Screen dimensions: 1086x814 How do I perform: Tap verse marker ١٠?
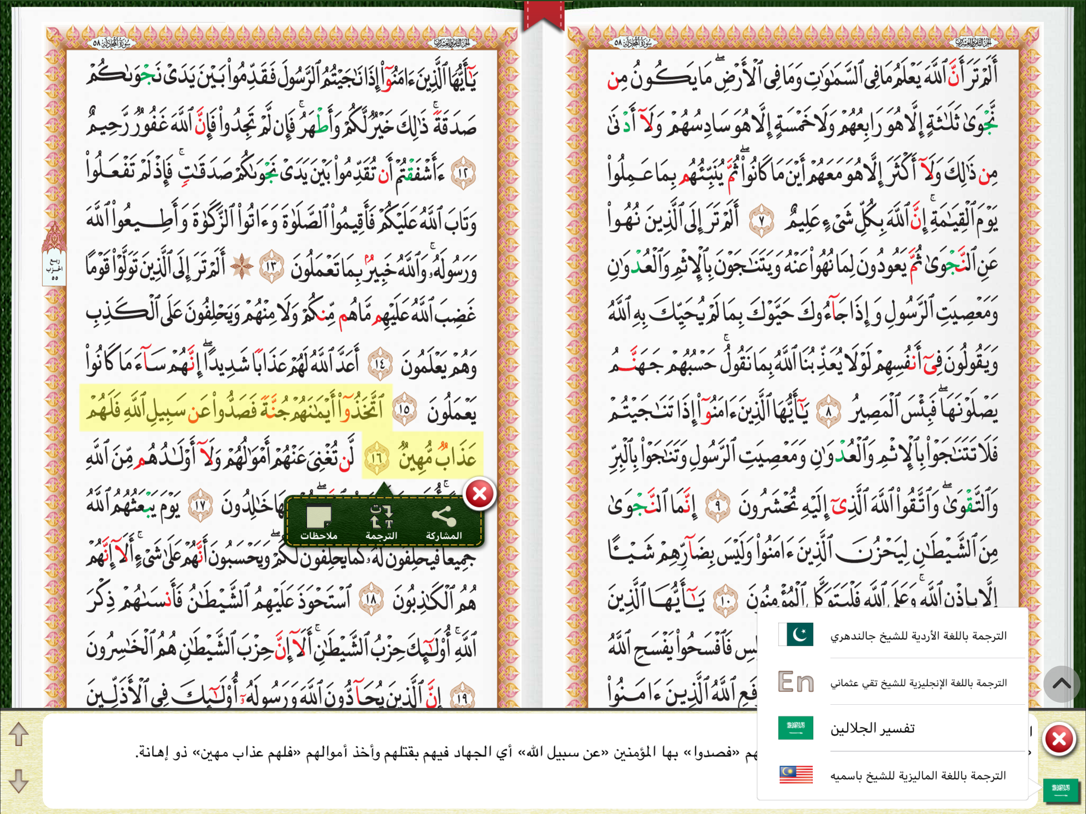[x=725, y=601]
